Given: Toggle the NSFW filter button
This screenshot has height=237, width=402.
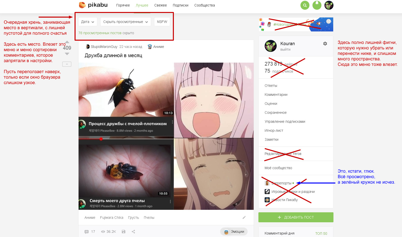Looking at the screenshot, I should pos(162,22).
